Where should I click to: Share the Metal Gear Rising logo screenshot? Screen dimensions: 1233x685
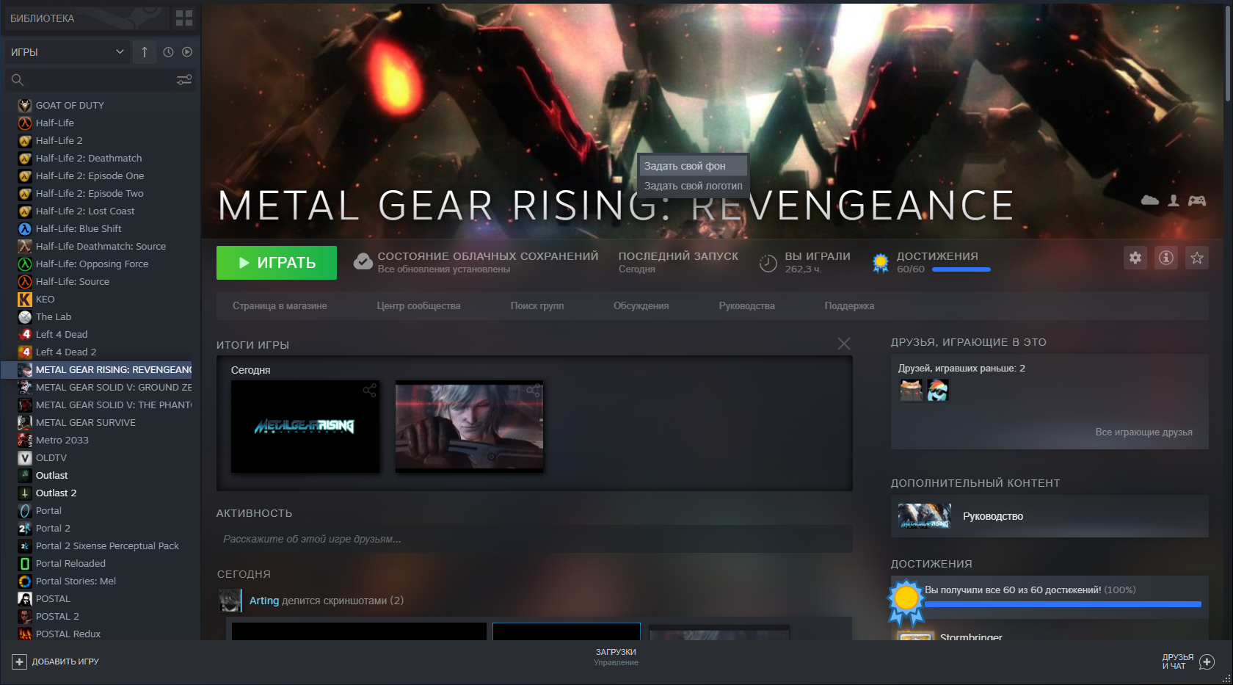click(x=369, y=391)
